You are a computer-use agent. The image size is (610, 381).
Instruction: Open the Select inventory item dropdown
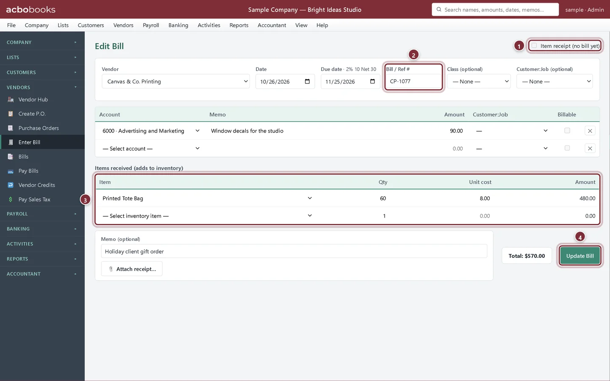pyautogui.click(x=208, y=216)
